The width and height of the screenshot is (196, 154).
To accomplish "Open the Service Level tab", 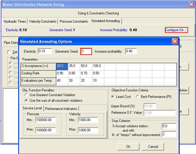I will [32, 108].
